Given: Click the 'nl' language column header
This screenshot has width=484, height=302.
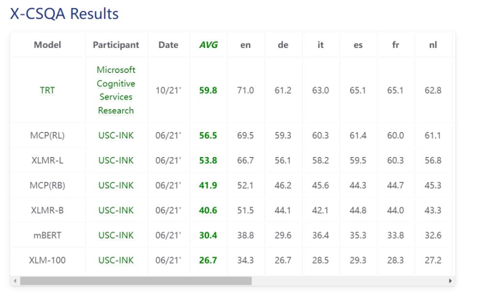Looking at the screenshot, I should (433, 45).
